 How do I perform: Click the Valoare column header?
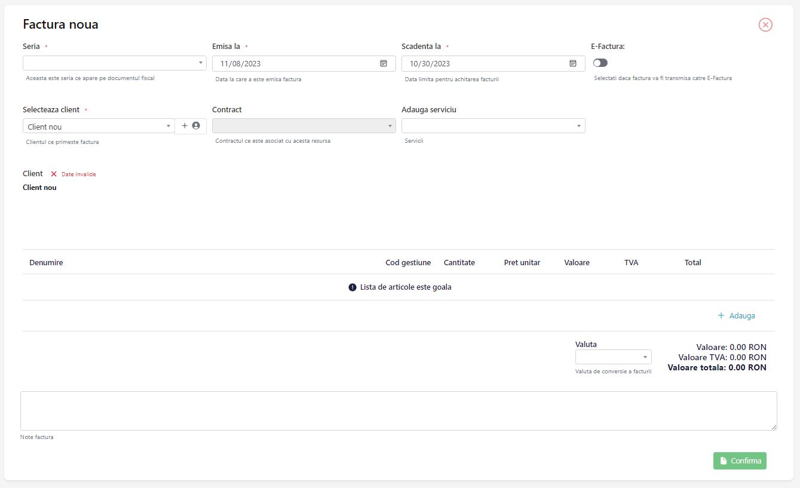pos(577,263)
